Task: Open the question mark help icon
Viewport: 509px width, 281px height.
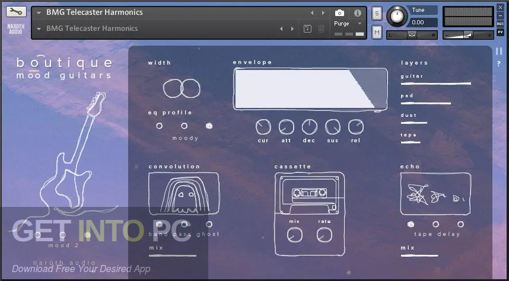Action: [499, 64]
